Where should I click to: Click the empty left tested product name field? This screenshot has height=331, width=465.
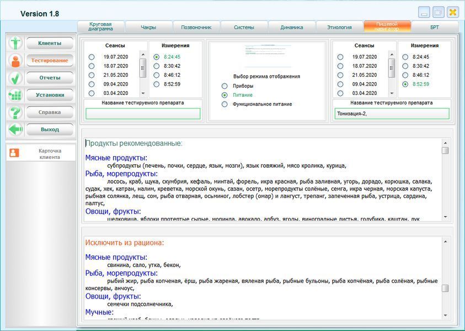(x=143, y=114)
